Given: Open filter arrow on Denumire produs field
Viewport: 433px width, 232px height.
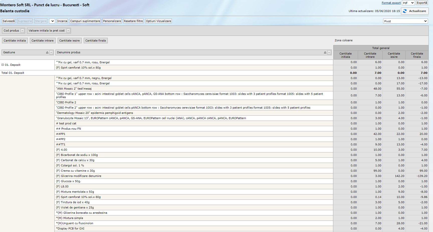Looking at the screenshot, I should click(x=329, y=53).
